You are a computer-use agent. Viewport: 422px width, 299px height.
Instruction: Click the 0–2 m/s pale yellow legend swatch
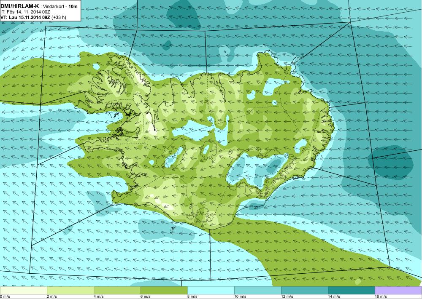pos(23,291)
